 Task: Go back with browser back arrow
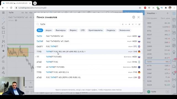pos(3,8)
